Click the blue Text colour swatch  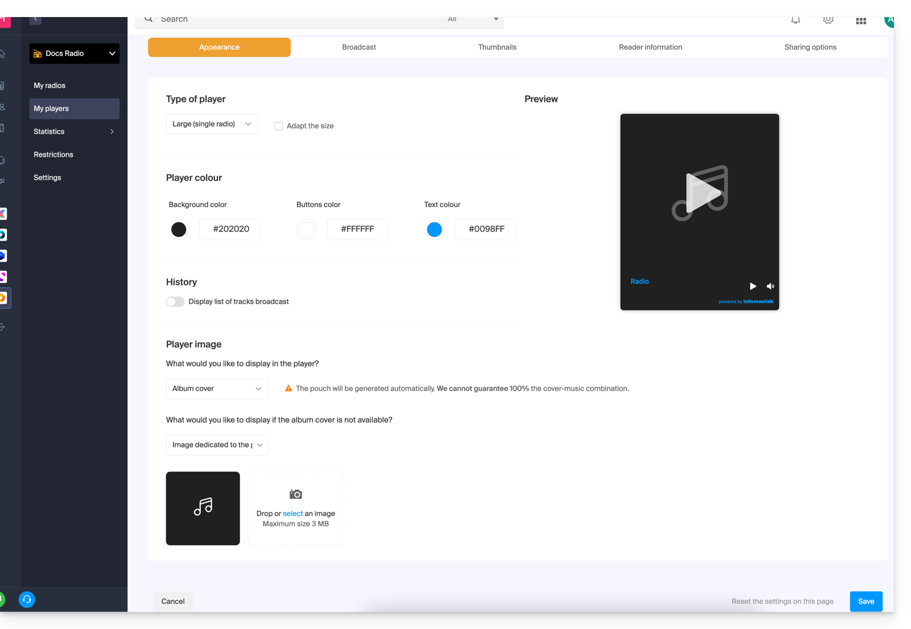[434, 229]
